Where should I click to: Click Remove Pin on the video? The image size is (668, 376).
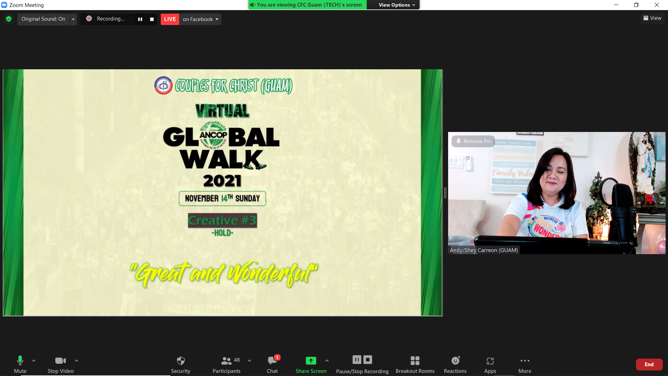(x=473, y=141)
